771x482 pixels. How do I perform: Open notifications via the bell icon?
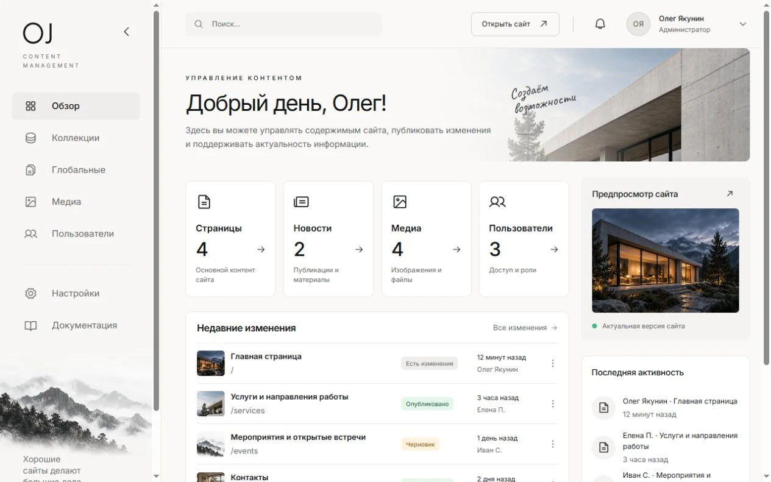(x=600, y=24)
